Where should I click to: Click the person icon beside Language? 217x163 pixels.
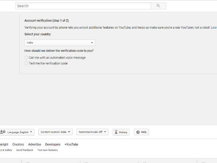(3, 132)
